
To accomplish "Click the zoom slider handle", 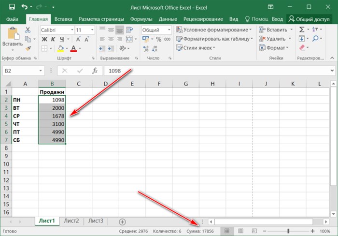I will [288, 231].
